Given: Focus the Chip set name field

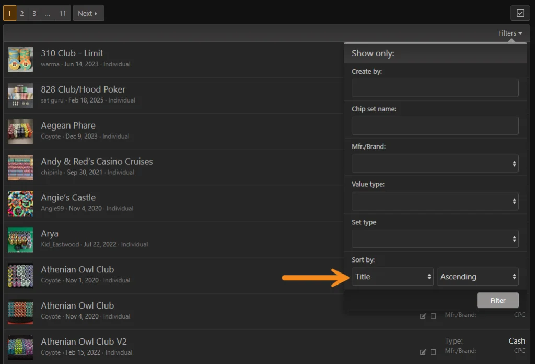Looking at the screenshot, I should click(x=435, y=126).
